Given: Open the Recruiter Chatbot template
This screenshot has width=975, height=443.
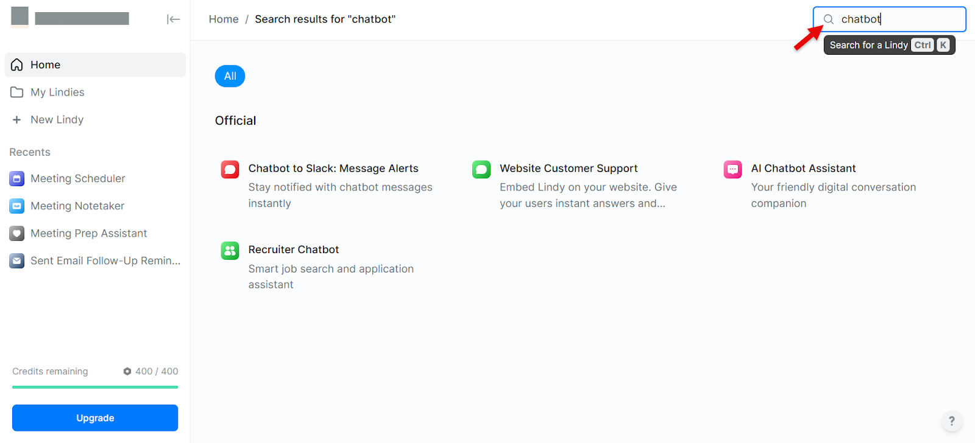Looking at the screenshot, I should [x=293, y=249].
